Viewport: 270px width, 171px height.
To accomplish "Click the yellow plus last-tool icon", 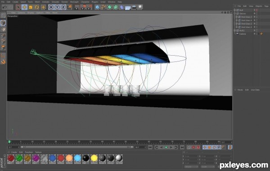I will 43,7.
